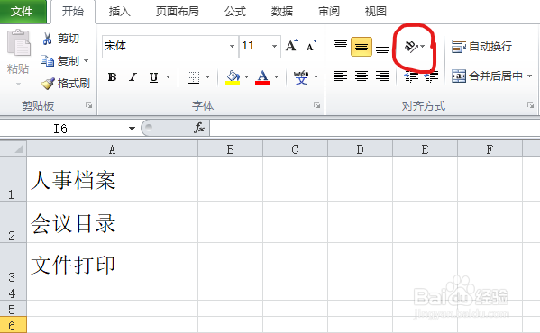
Task: Toggle underline formatting
Action: [x=153, y=77]
